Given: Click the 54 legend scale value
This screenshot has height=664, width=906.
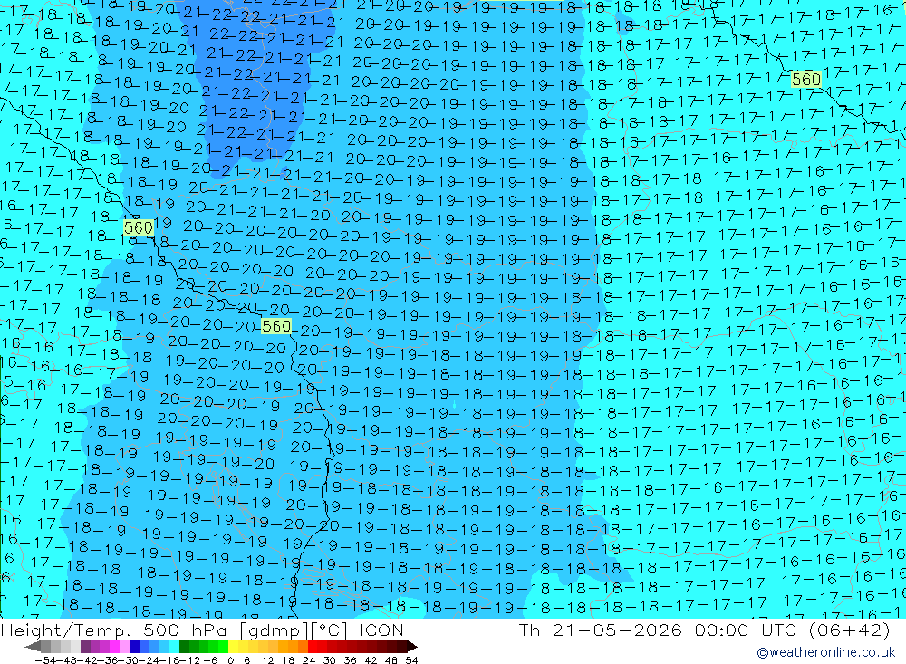Looking at the screenshot, I should pyautogui.click(x=411, y=660).
